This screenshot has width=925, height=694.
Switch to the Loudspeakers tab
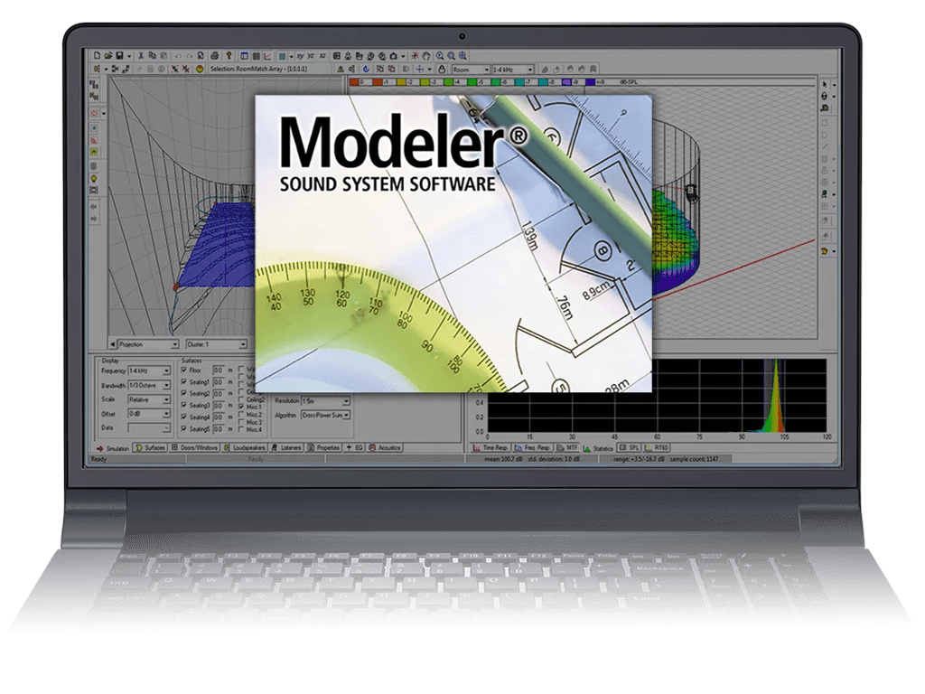[x=248, y=449]
